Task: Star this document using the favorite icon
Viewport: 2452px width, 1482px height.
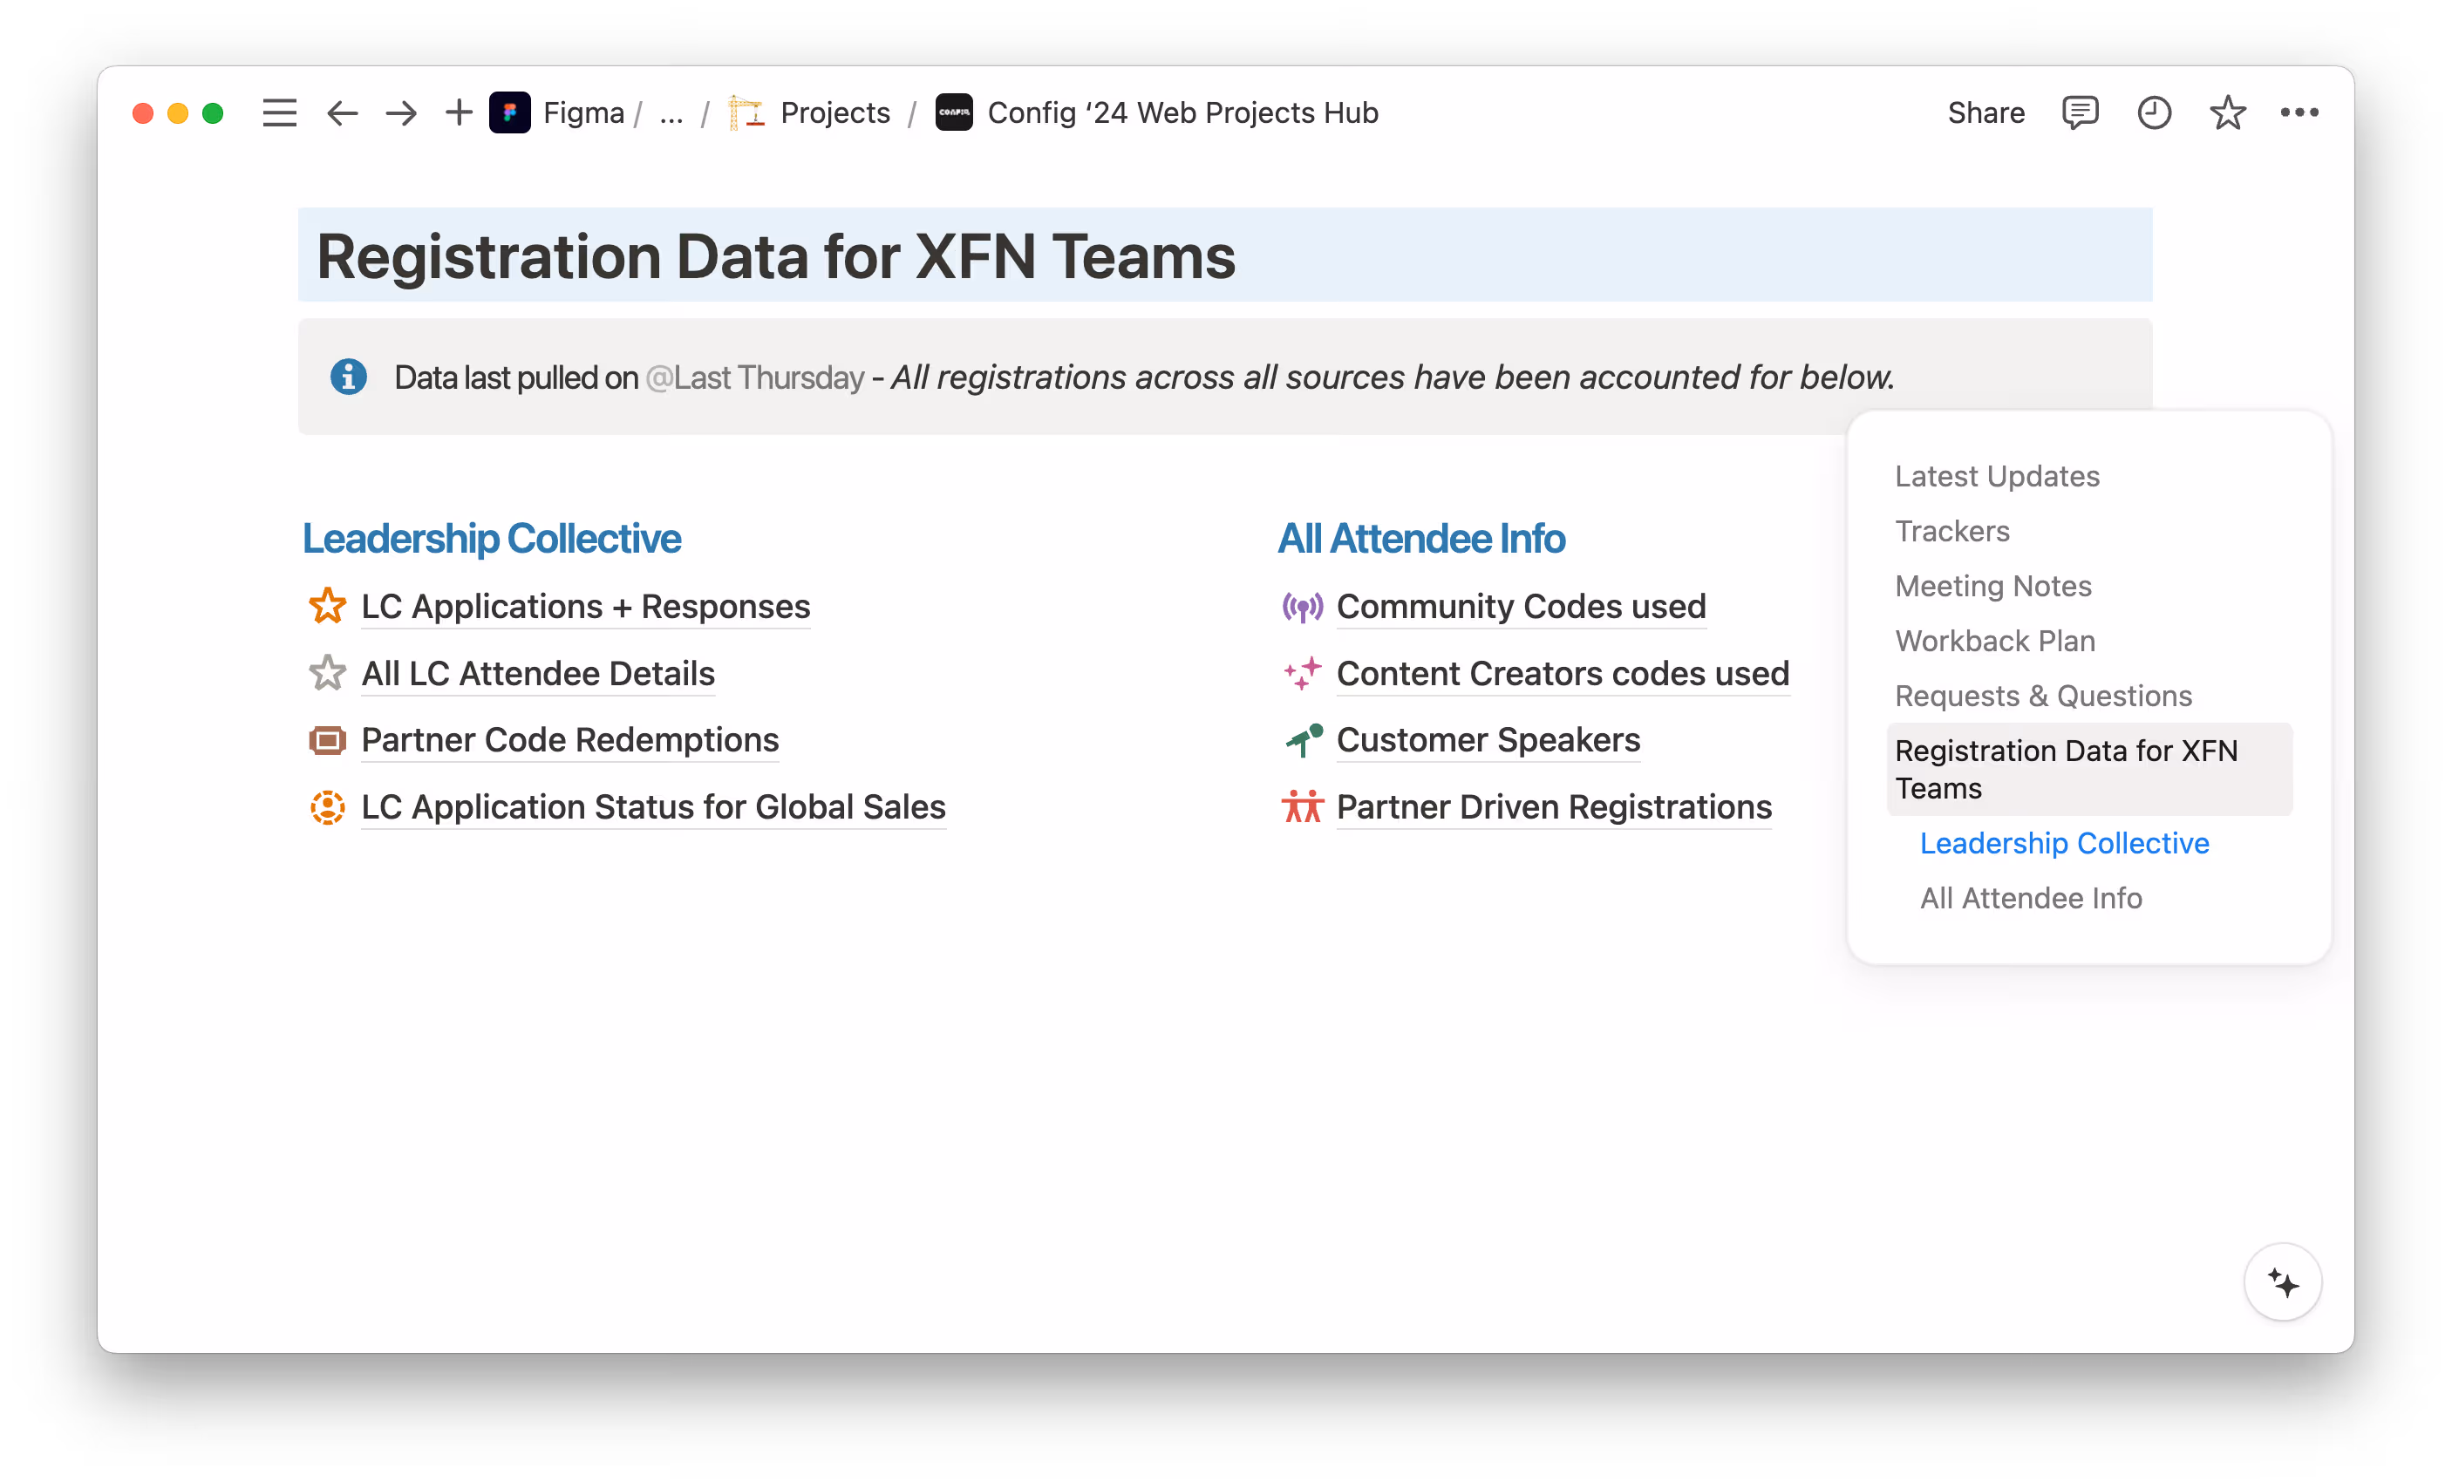Action: (2227, 112)
